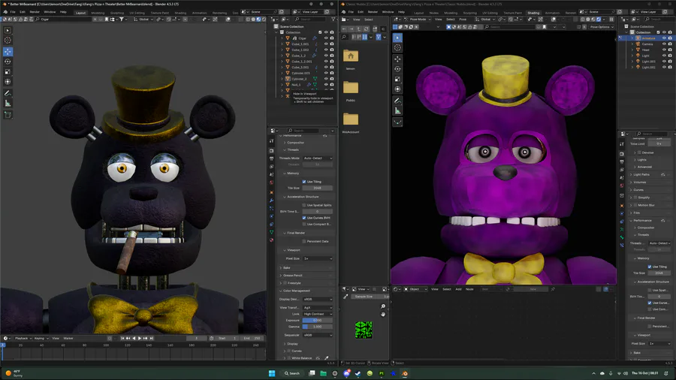Toggle the Use Tiling checkbox, left window
Screen dimensions: 676x380
tap(304, 182)
